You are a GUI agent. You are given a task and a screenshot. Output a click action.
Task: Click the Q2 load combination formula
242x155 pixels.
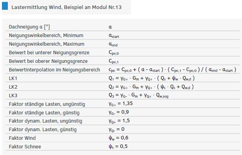151,87
